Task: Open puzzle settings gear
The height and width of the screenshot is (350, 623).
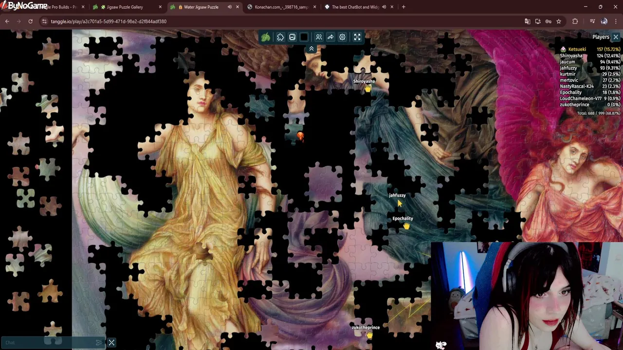Action: pyautogui.click(x=342, y=37)
